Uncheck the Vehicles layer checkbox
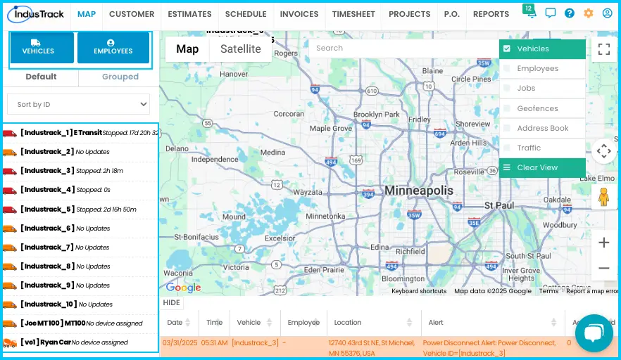 click(506, 49)
